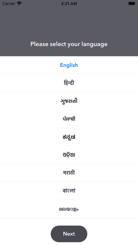Choose ಕನ್ನಡ (Kannada) from the language list
This screenshot has width=138, height=245.
tap(69, 137)
